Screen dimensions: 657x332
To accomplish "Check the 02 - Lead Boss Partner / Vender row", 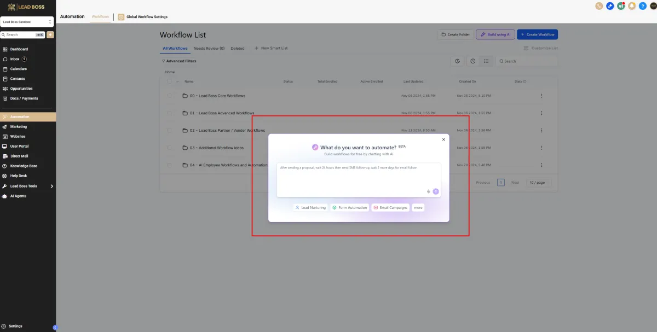I will coord(169,130).
